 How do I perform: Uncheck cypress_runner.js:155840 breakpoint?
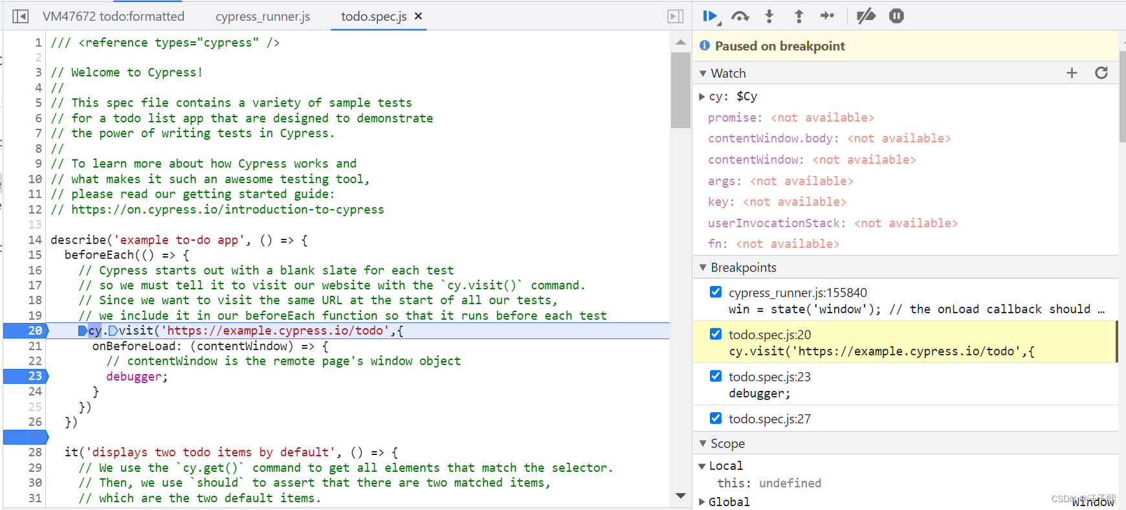click(x=716, y=292)
